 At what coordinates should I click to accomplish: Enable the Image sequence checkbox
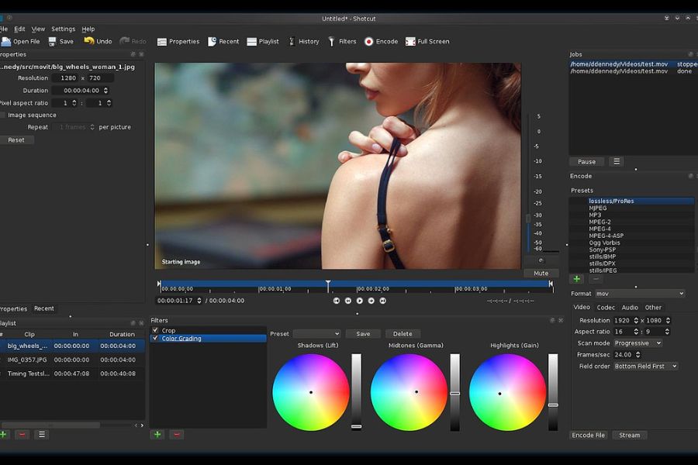click(x=2, y=115)
